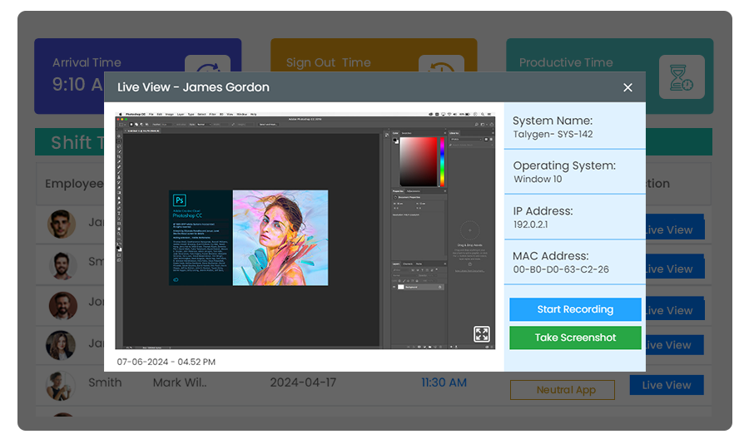Click the Start Recording button
749x444 pixels.
575,309
